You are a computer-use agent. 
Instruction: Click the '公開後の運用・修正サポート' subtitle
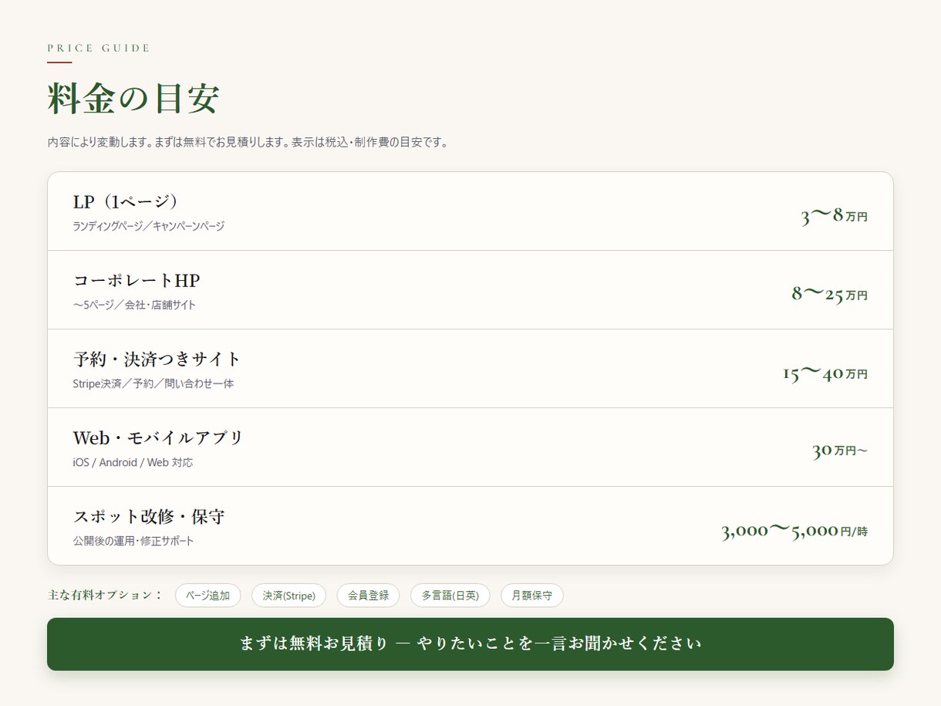pos(133,542)
